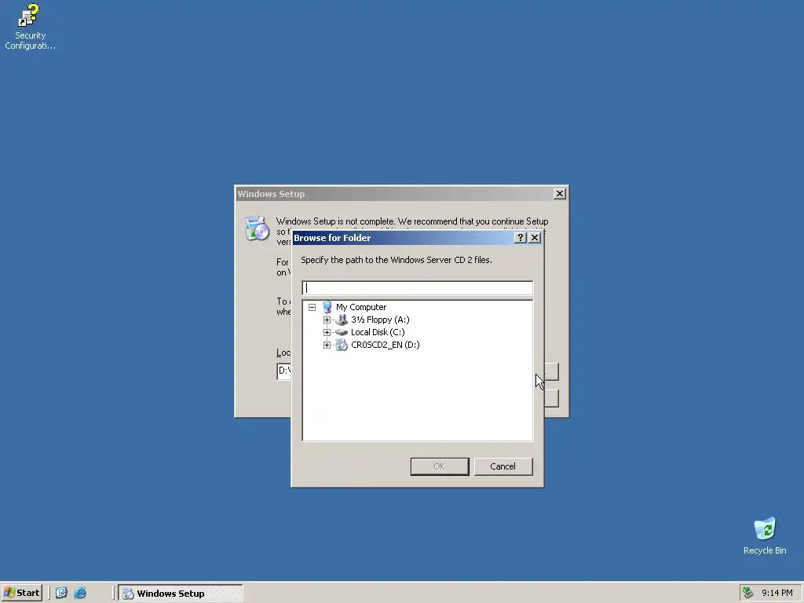804x603 pixels.
Task: Launch Internet Explorer from Quick Launch
Action: (x=81, y=593)
